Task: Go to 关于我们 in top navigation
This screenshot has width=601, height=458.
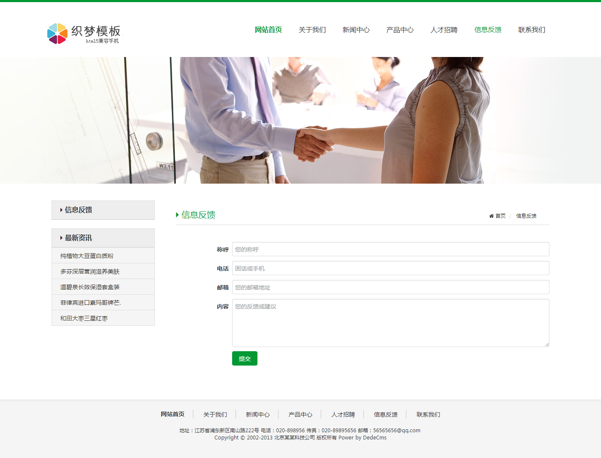Action: coord(312,30)
